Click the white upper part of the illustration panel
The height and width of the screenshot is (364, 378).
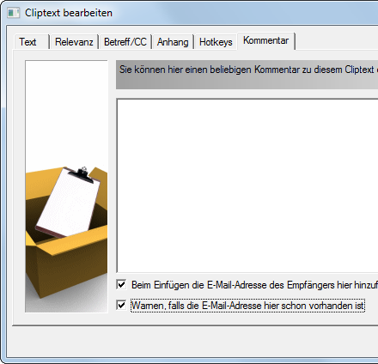coord(66,113)
